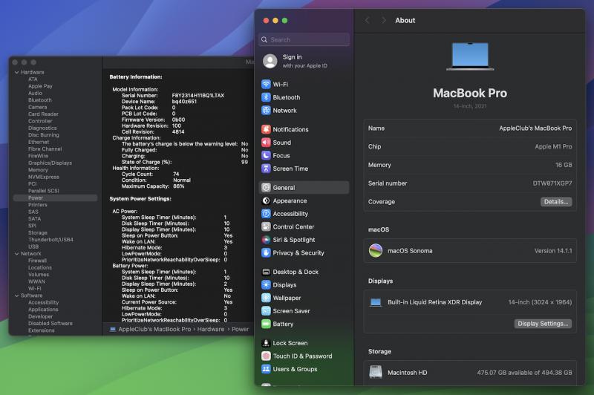Click the macOS Sonoma logo icon
This screenshot has width=594, height=395.
point(376,250)
